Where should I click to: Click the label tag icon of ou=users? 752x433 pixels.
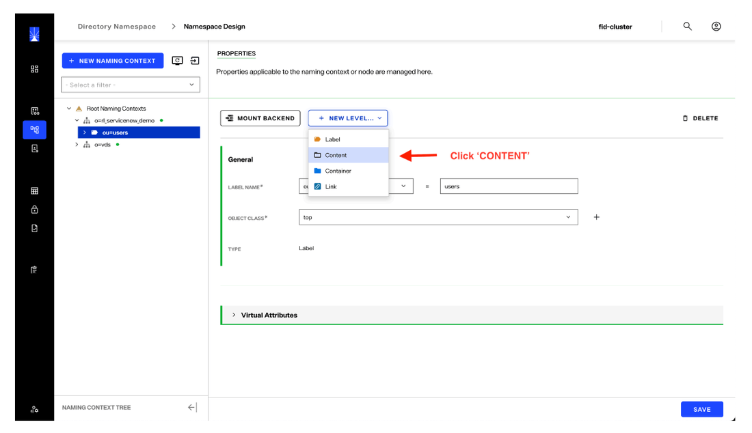94,132
